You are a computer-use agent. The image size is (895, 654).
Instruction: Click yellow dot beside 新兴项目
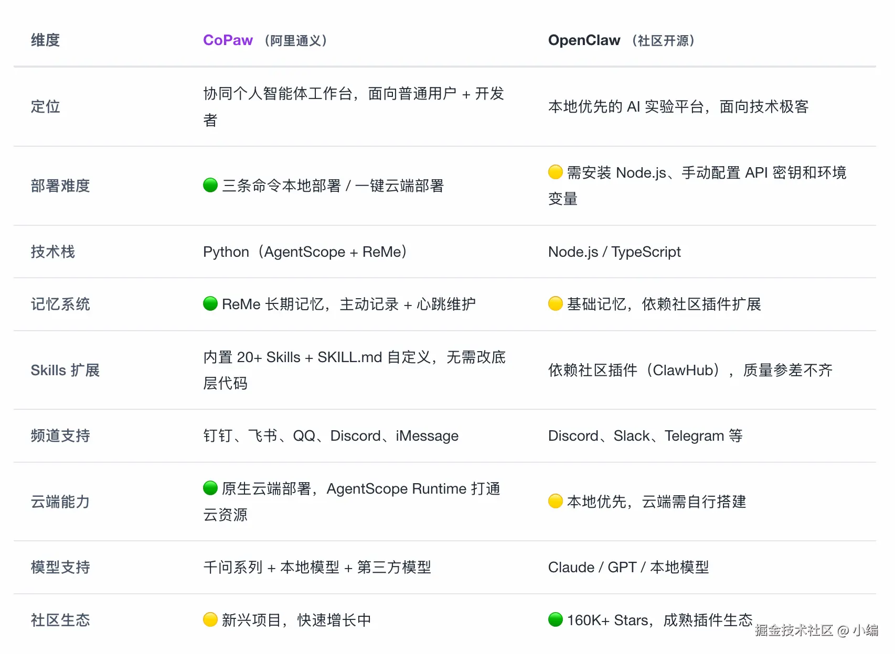tap(210, 619)
